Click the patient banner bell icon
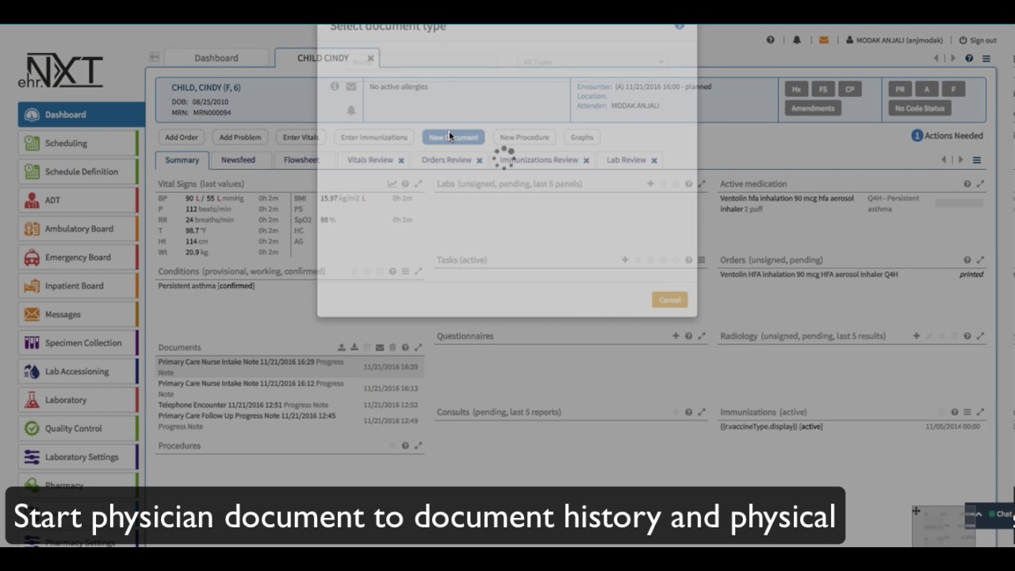 coord(351,110)
